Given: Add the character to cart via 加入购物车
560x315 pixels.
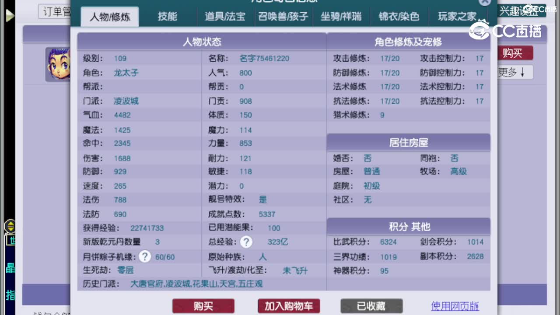Looking at the screenshot, I should (289, 306).
